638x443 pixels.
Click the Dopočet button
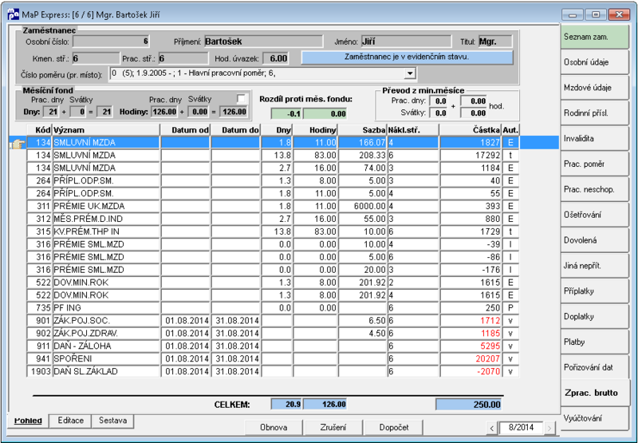tap(393, 428)
